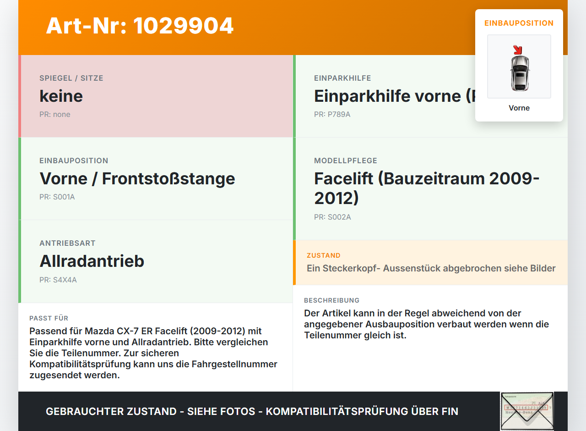Click PR code S001A
The width and height of the screenshot is (586, 431).
point(57,197)
